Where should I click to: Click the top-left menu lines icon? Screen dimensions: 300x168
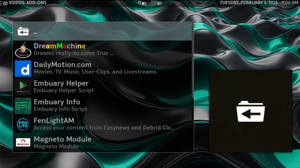click(x=1, y=3)
